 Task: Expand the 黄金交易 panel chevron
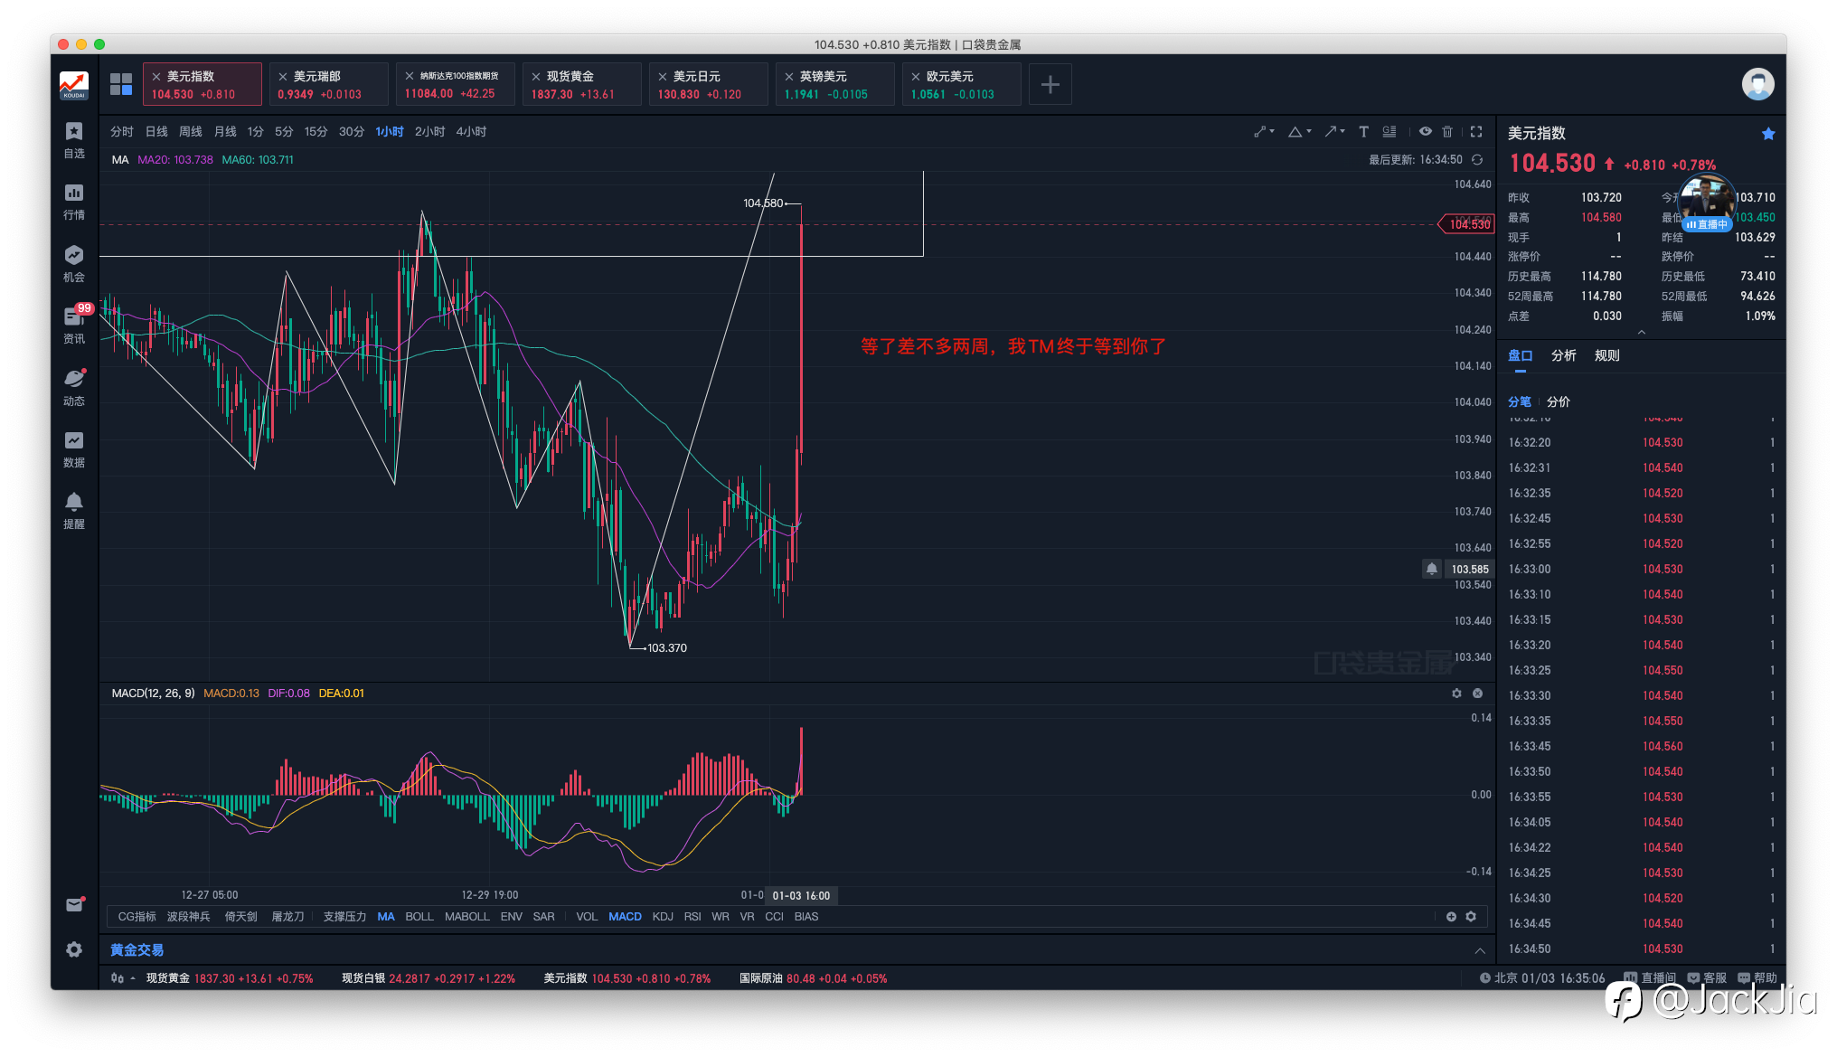[1480, 950]
